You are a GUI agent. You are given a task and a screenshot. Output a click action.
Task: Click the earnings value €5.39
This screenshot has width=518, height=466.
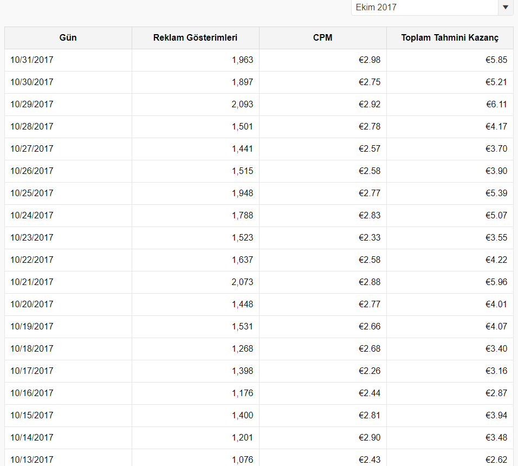496,193
